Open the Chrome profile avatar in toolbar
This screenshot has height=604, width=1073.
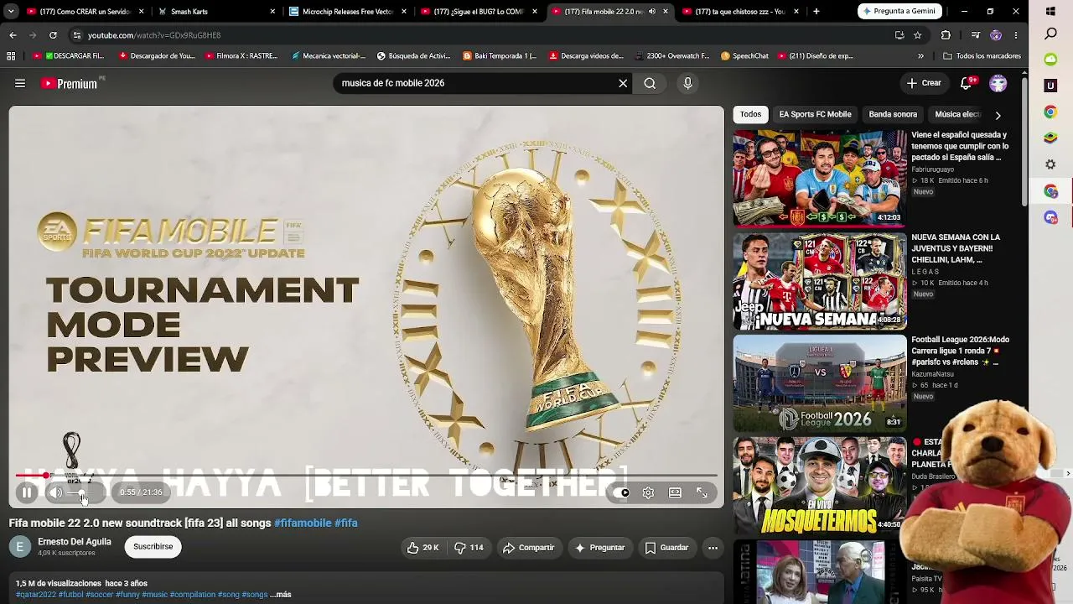(x=996, y=35)
